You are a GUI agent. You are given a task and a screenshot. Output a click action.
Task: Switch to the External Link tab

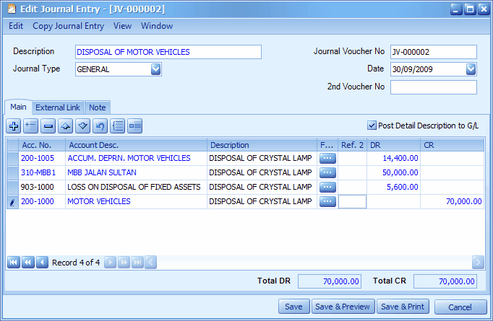58,107
